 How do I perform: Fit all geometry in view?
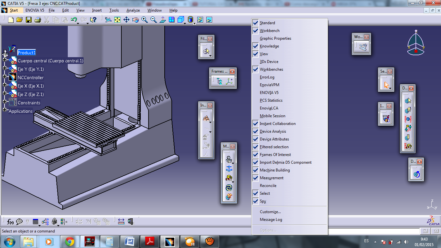[117, 20]
